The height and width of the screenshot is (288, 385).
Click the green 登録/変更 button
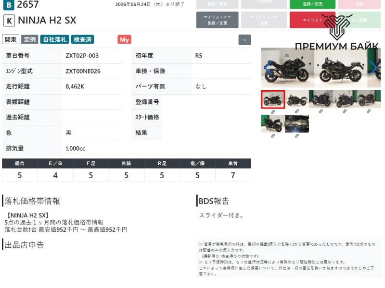pyautogui.click(x=312, y=4)
